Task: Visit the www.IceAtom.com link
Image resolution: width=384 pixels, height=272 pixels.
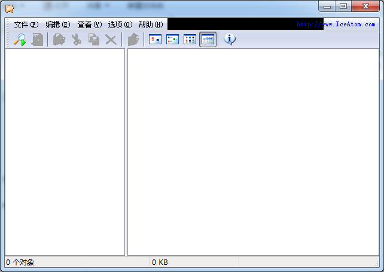Action: 336,25
